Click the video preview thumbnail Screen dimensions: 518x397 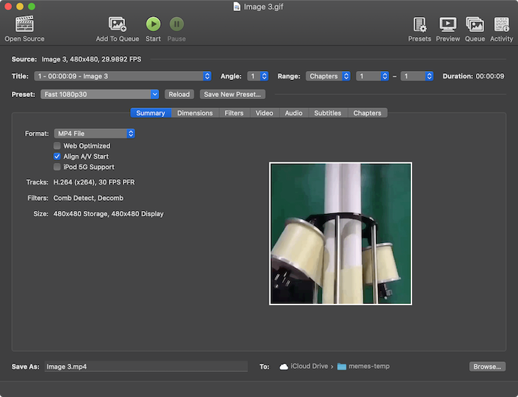[x=340, y=234]
